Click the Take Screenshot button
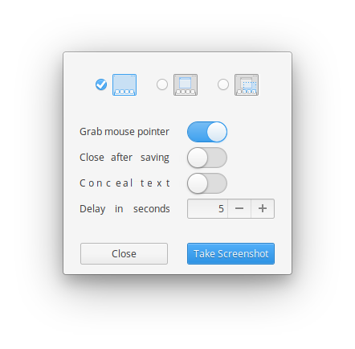The height and width of the screenshot is (349, 355). coord(231,253)
